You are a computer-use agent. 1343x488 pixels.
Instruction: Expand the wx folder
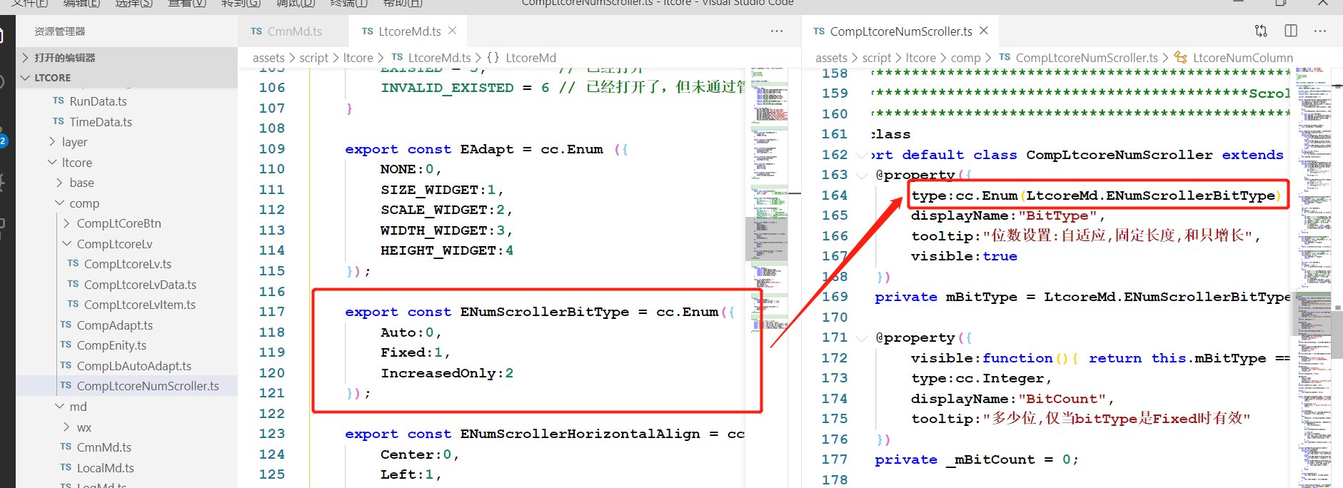pyautogui.click(x=67, y=427)
